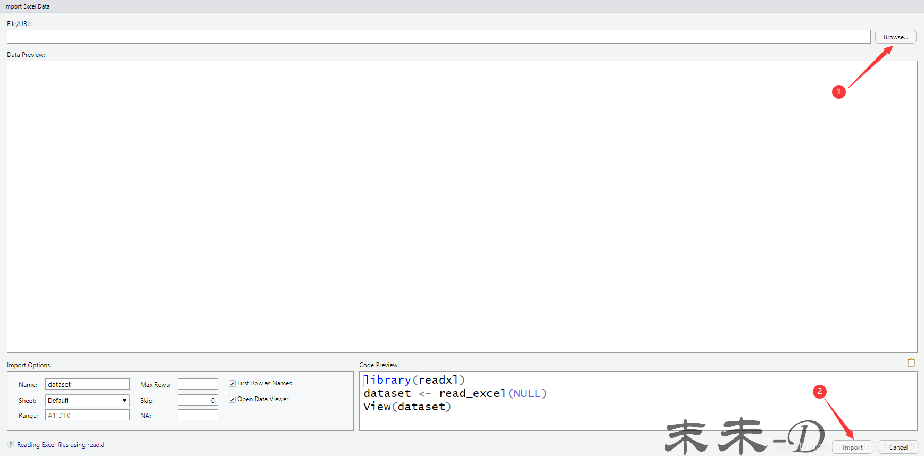Expand the Sheet dropdown set to Default
Image resolution: width=924 pixels, height=456 pixels.
click(x=87, y=400)
